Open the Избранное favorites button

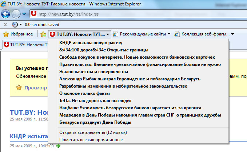tap(18, 34)
